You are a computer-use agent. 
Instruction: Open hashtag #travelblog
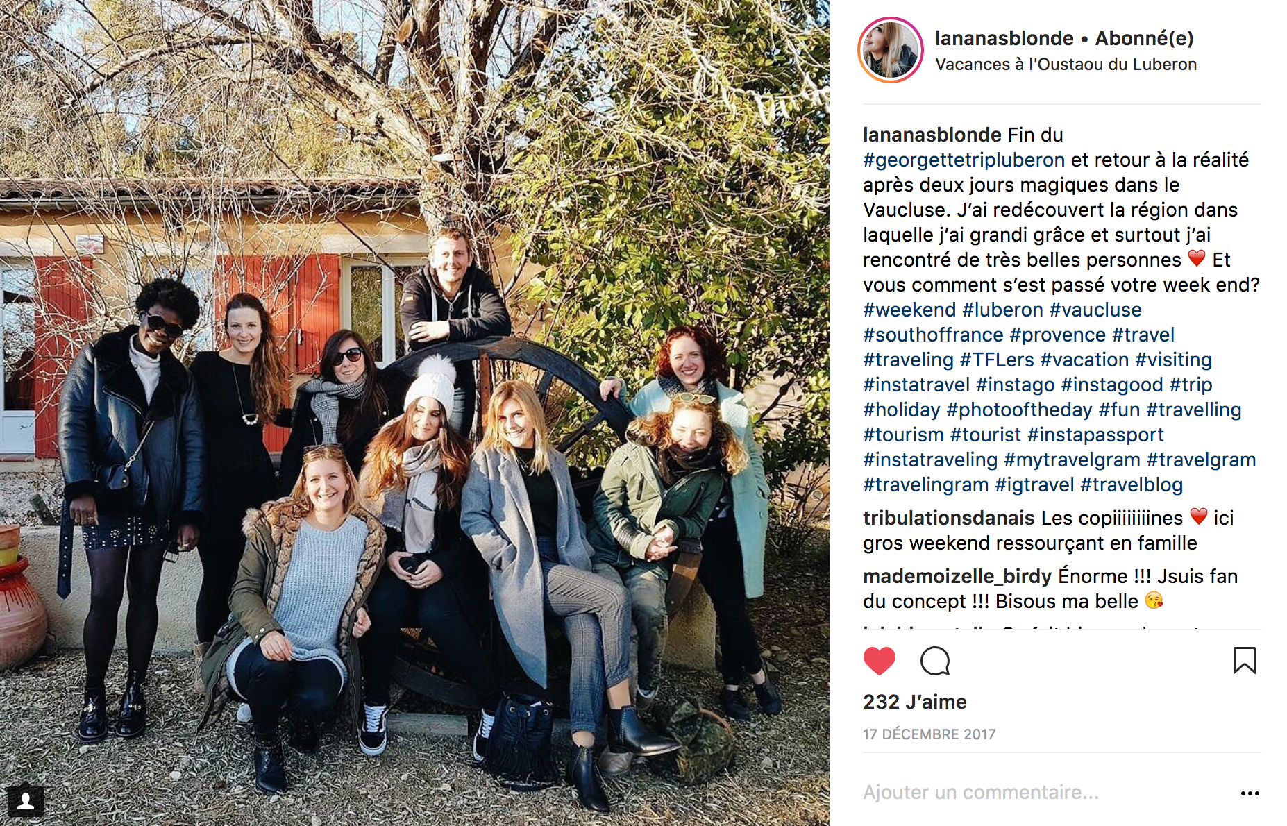pyautogui.click(x=1132, y=484)
